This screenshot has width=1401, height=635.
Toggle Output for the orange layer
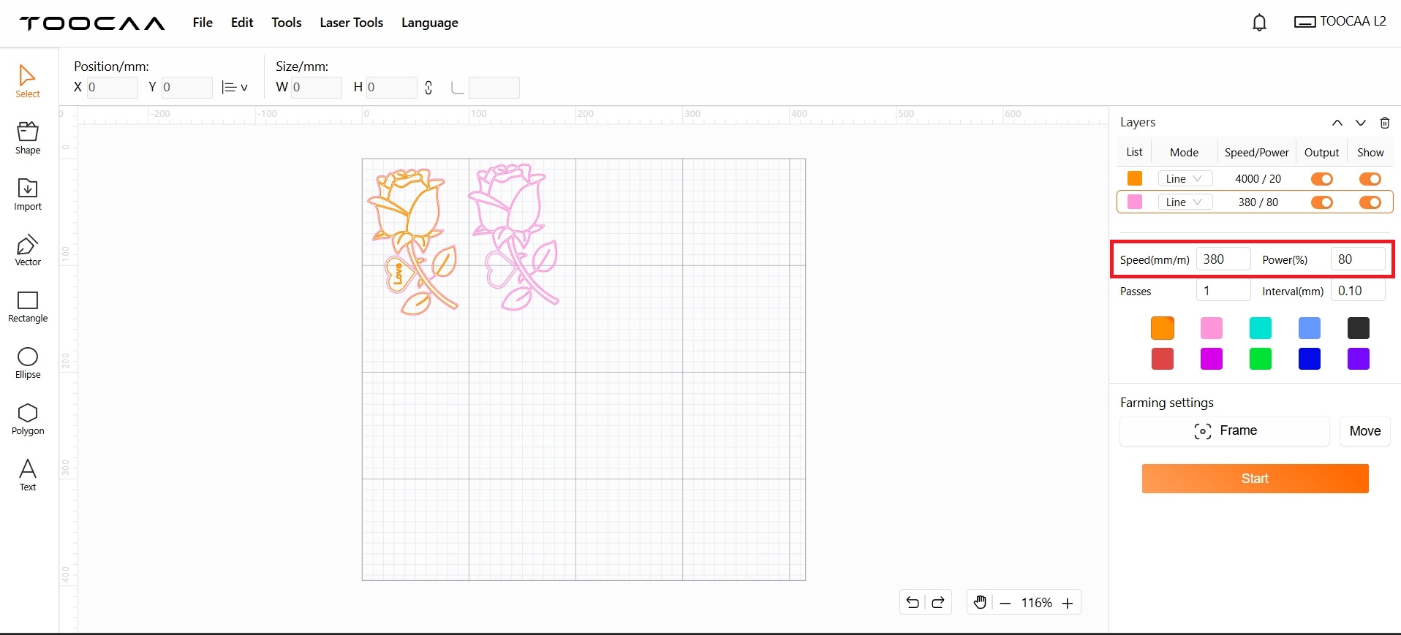tap(1322, 179)
